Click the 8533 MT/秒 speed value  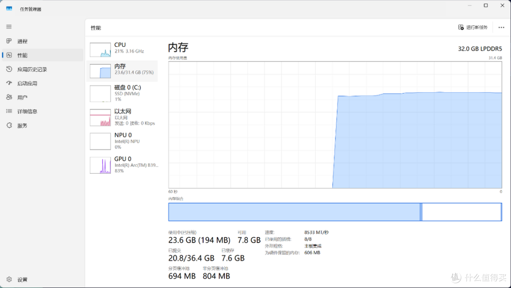pos(317,232)
